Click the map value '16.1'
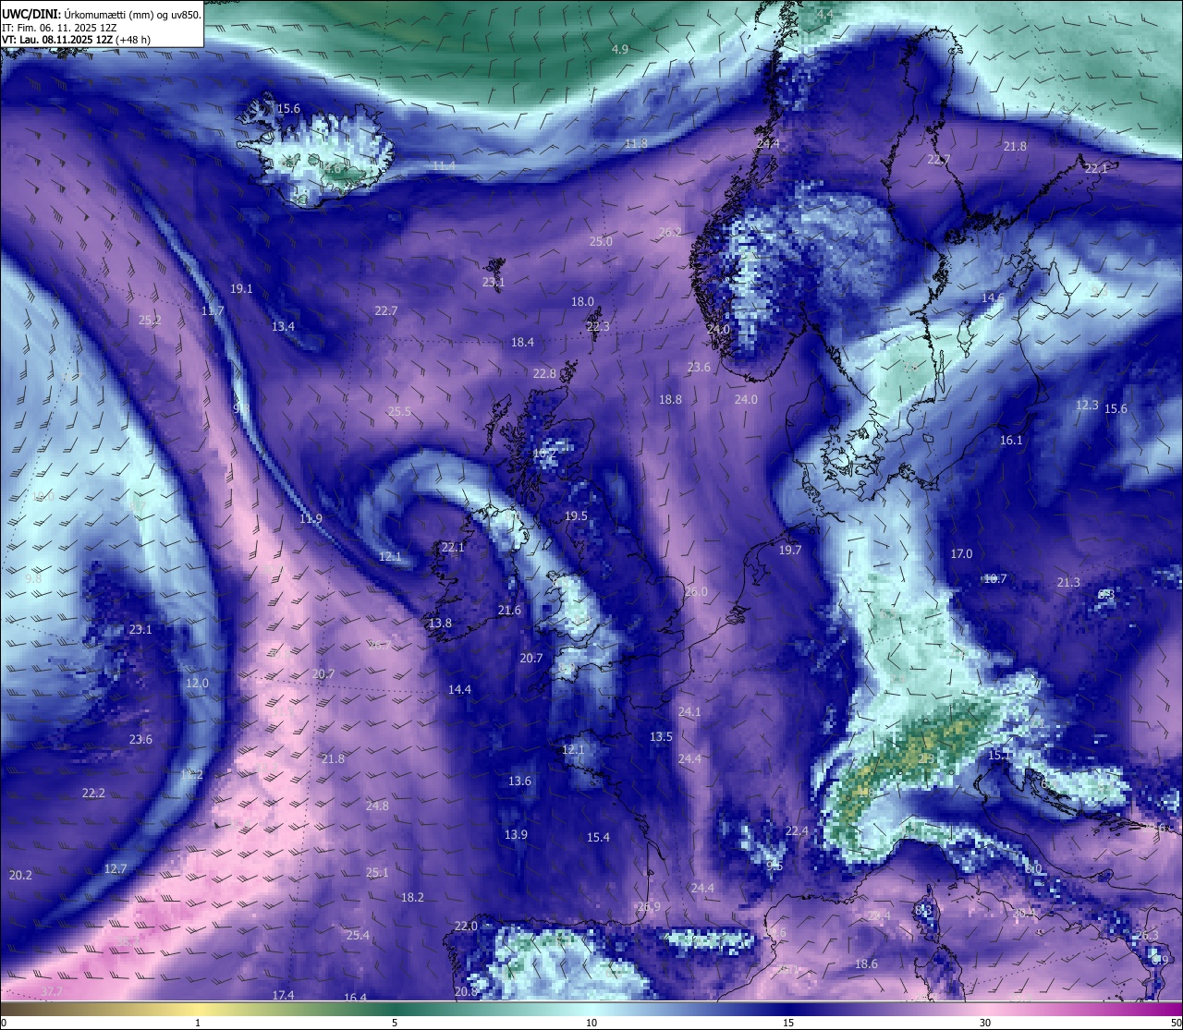The width and height of the screenshot is (1183, 1030). (x=1011, y=440)
